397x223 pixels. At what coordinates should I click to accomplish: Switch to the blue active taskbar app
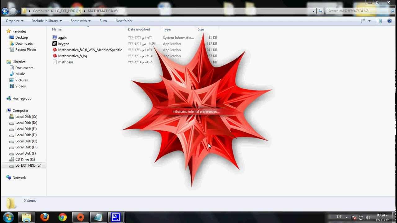coord(116,217)
